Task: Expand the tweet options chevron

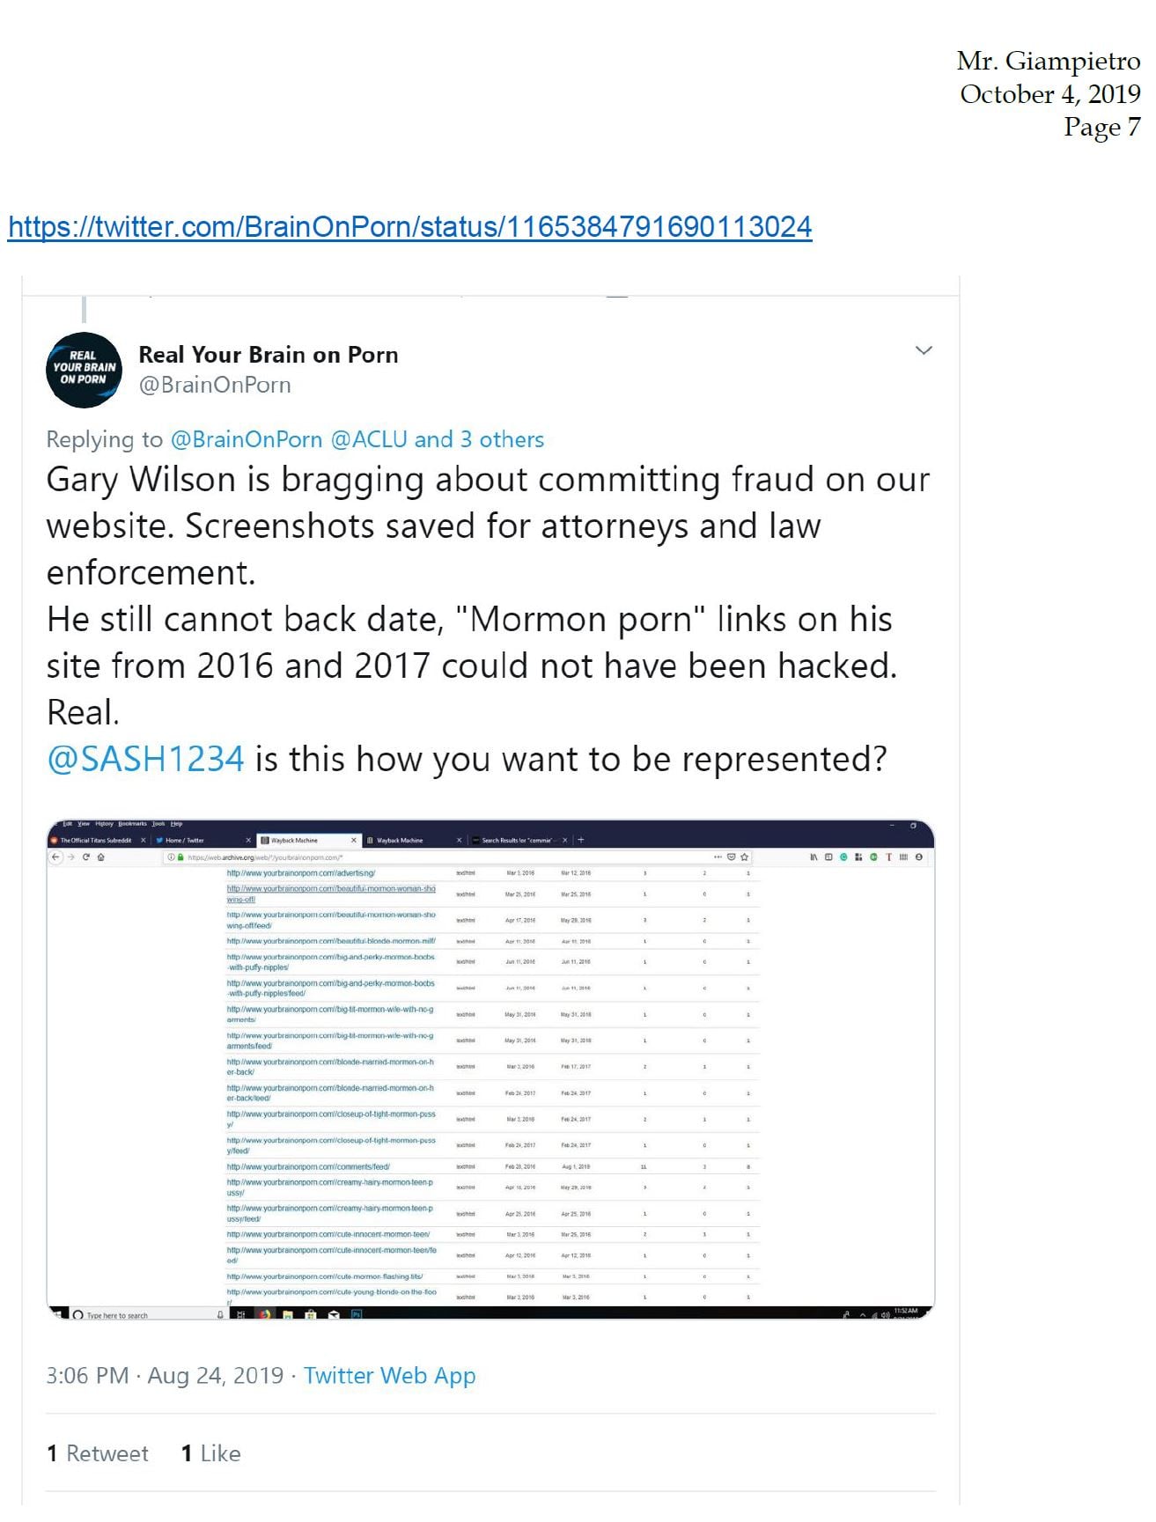Action: point(924,350)
